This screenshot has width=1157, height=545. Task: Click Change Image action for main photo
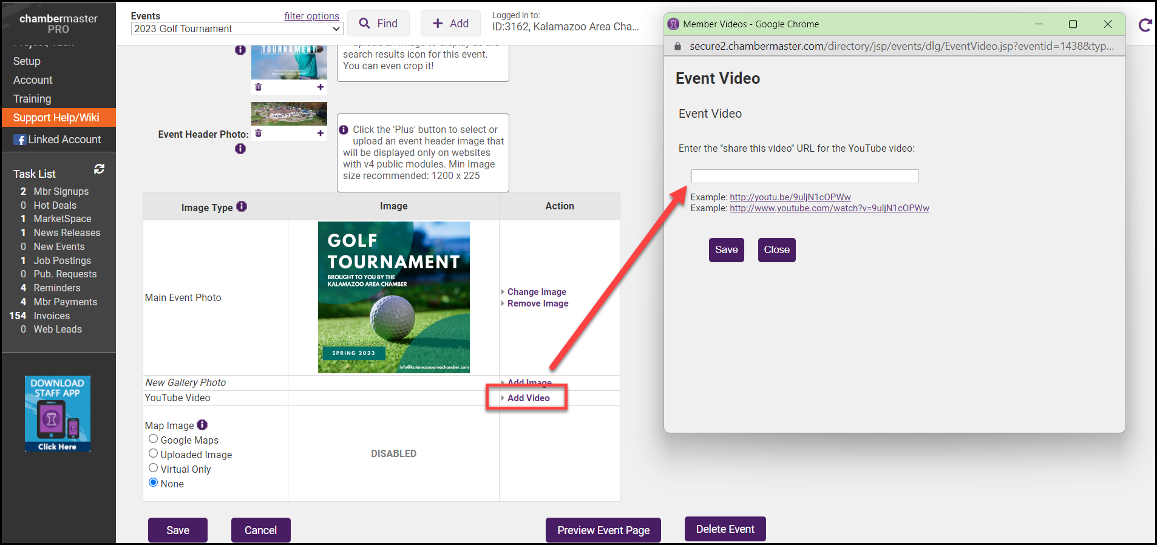click(x=537, y=292)
